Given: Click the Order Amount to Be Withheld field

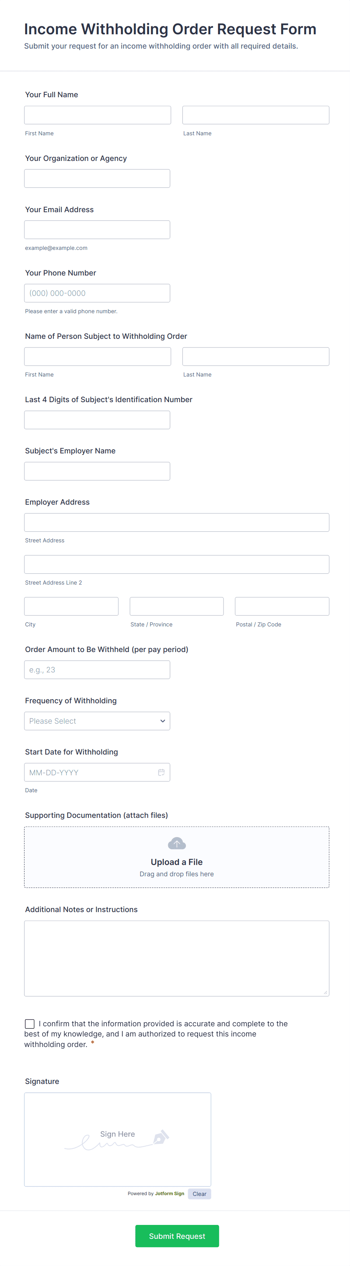Looking at the screenshot, I should (97, 670).
